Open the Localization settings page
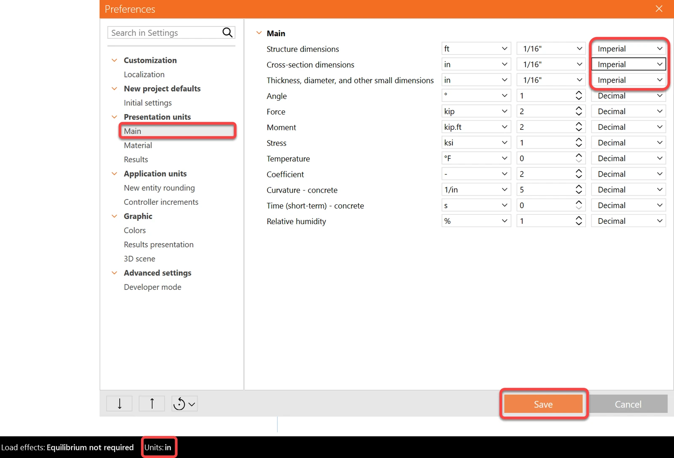 click(x=144, y=75)
